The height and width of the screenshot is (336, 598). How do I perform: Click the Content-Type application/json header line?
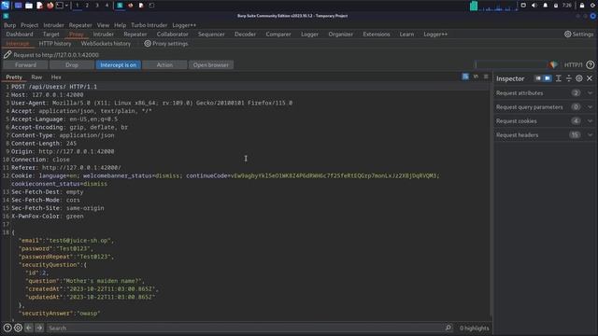[63, 135]
